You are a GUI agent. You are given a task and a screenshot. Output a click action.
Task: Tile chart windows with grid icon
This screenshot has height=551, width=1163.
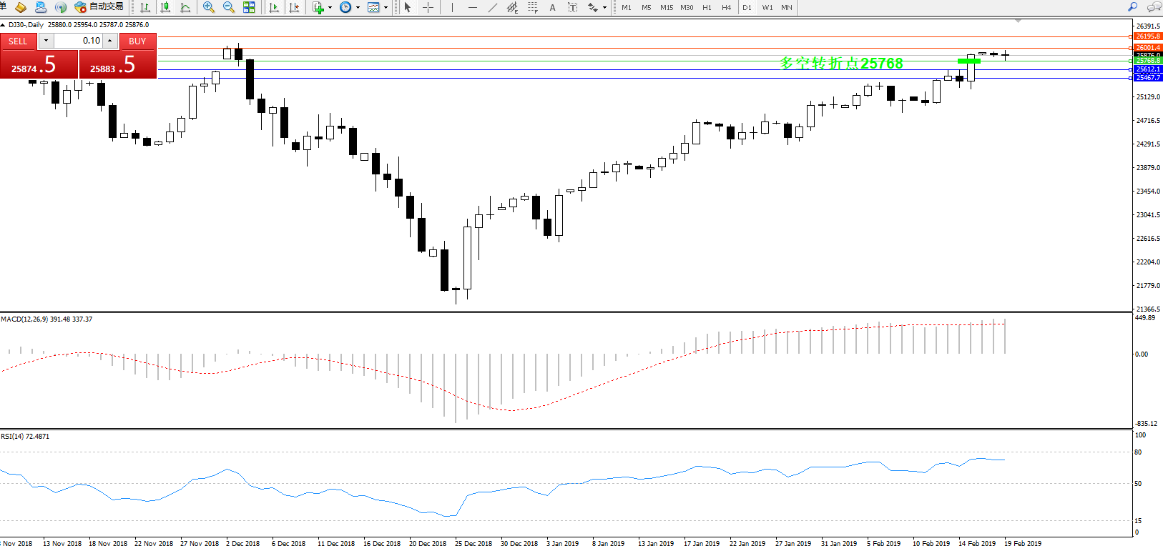[249, 7]
